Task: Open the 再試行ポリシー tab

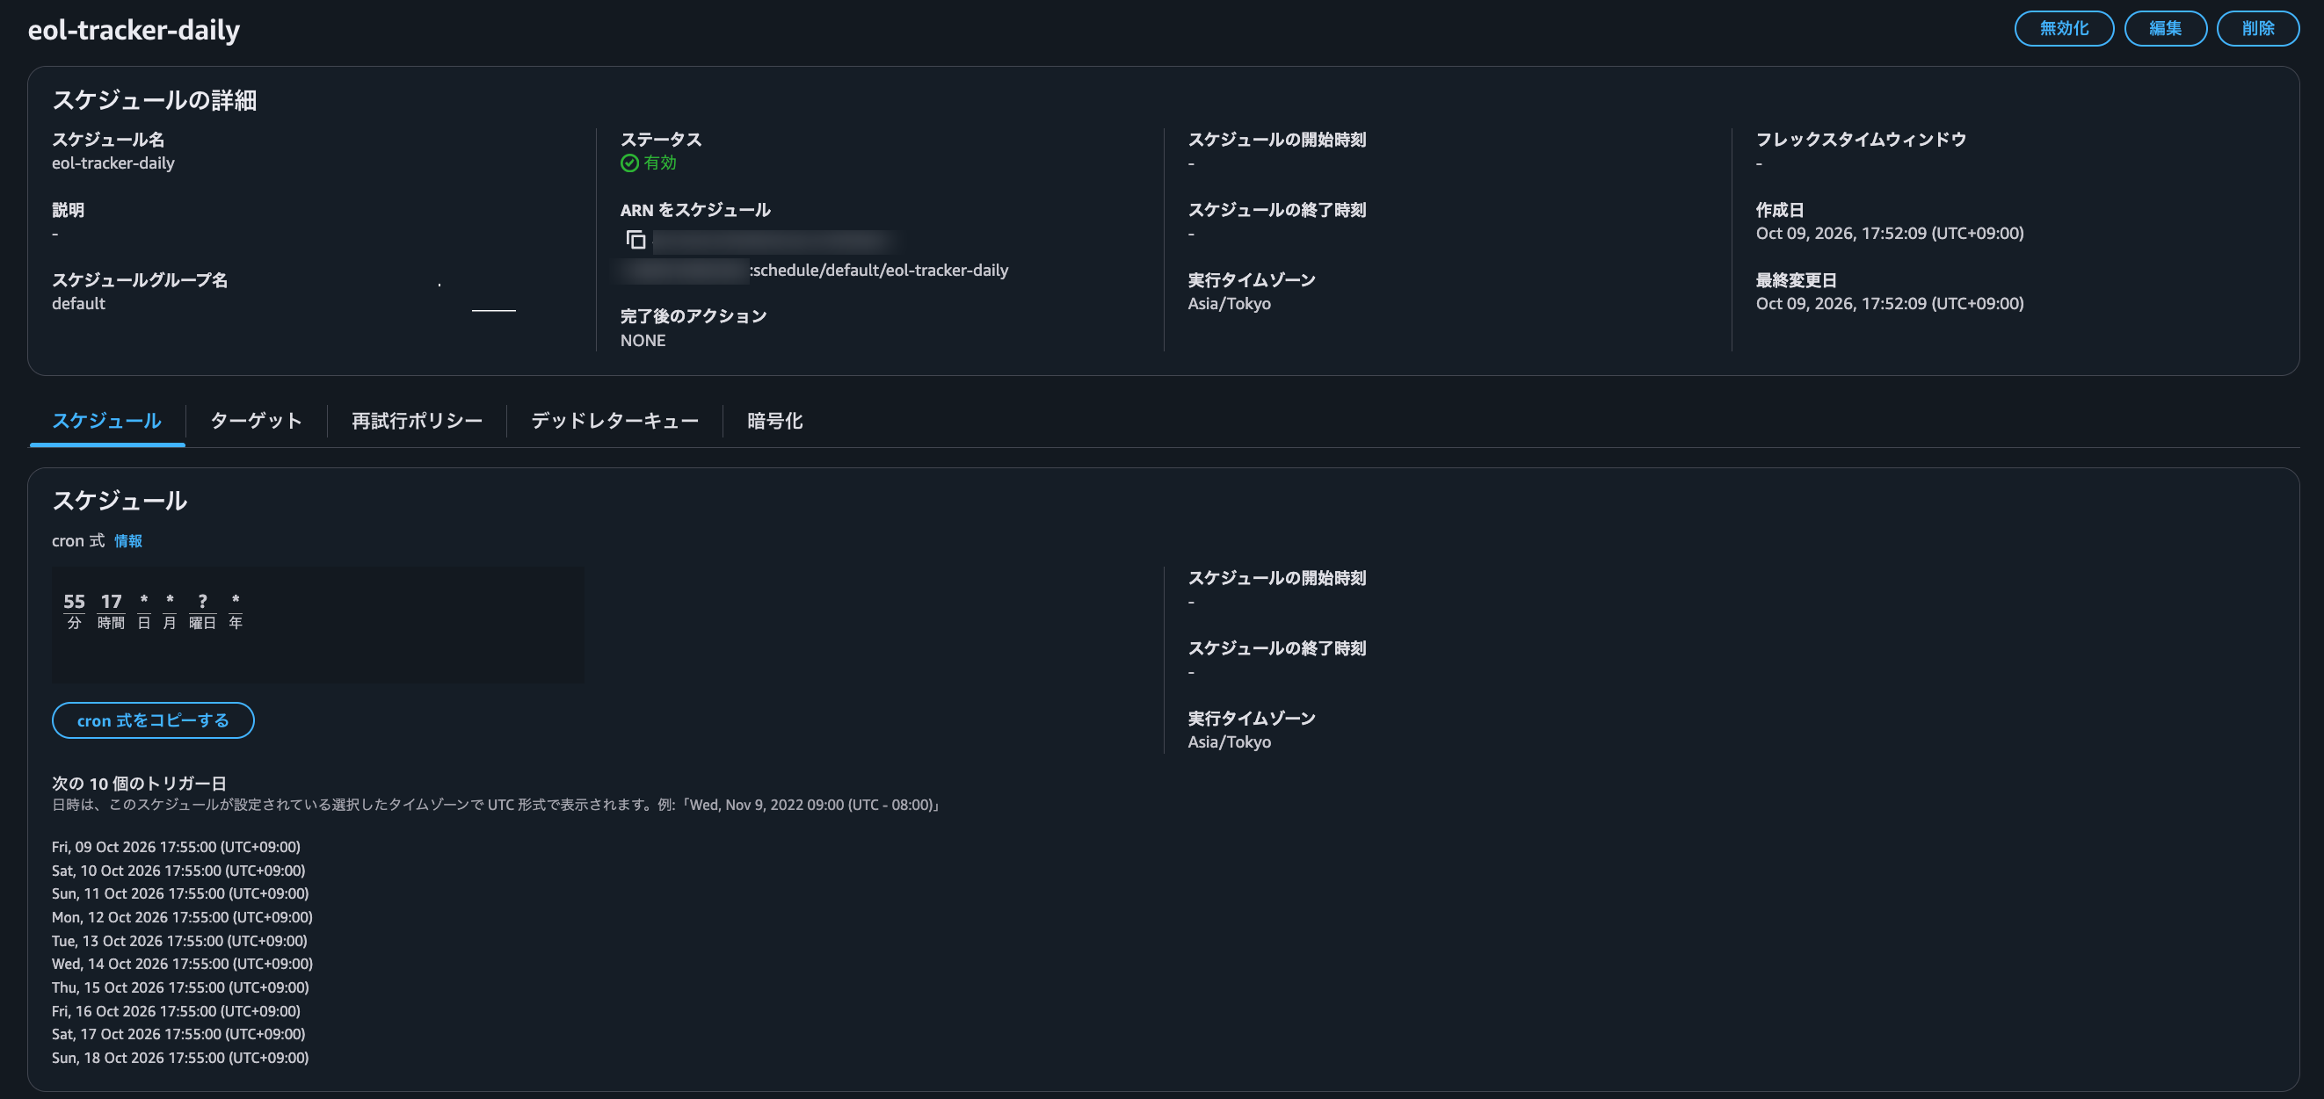Action: pos(417,421)
